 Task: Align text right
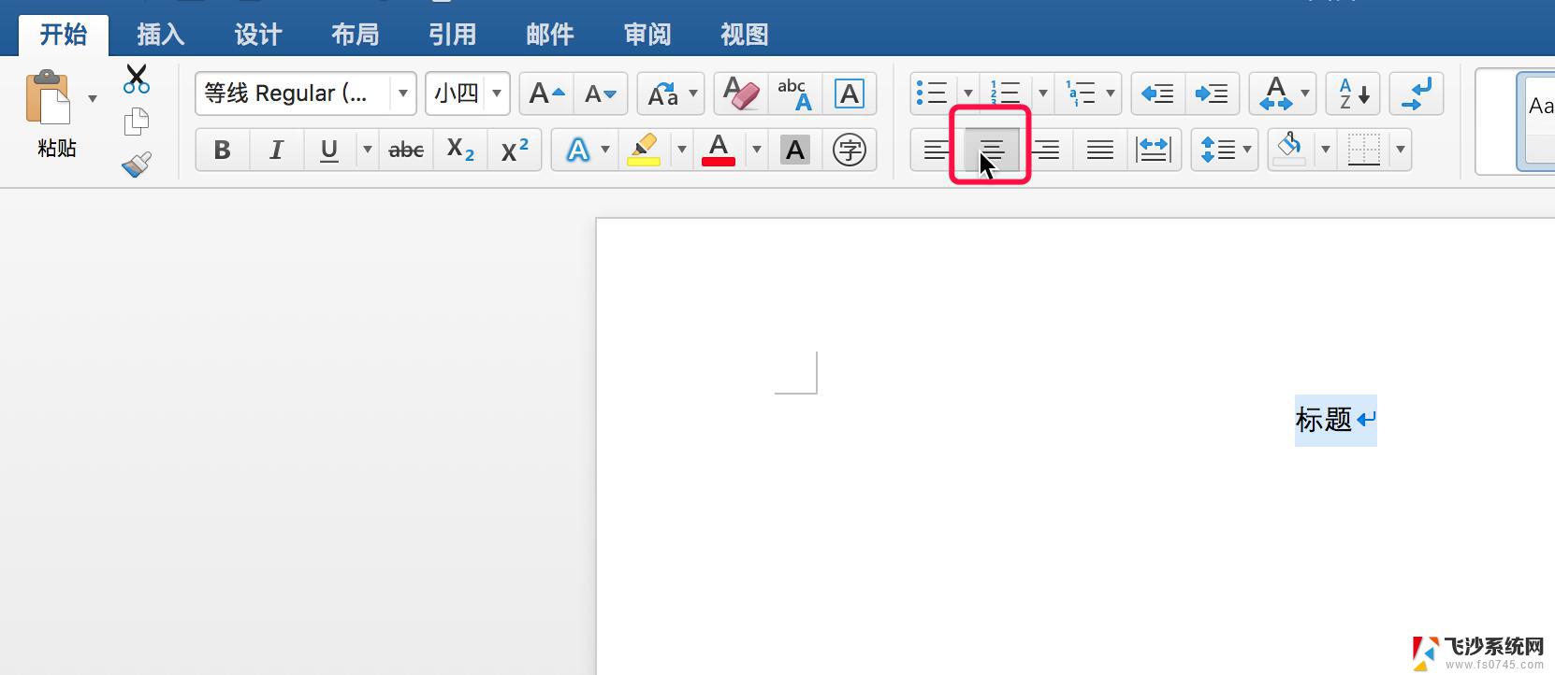(1046, 150)
